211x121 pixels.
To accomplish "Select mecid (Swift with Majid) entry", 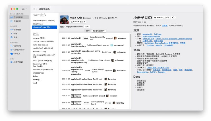I will click(44, 48).
